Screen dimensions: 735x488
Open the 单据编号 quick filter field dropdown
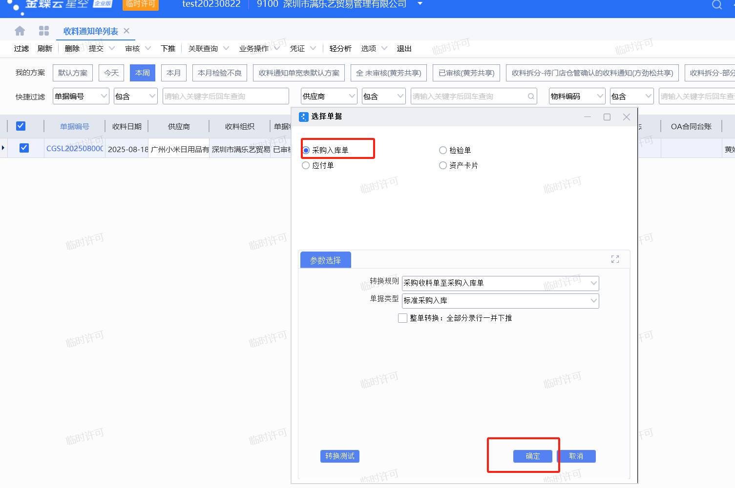(104, 97)
